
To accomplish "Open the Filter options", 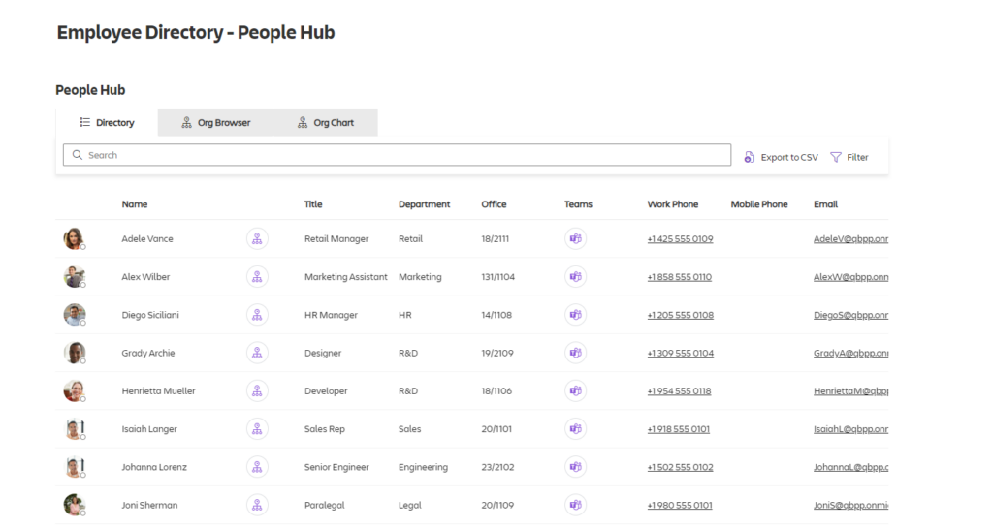I will pyautogui.click(x=849, y=157).
